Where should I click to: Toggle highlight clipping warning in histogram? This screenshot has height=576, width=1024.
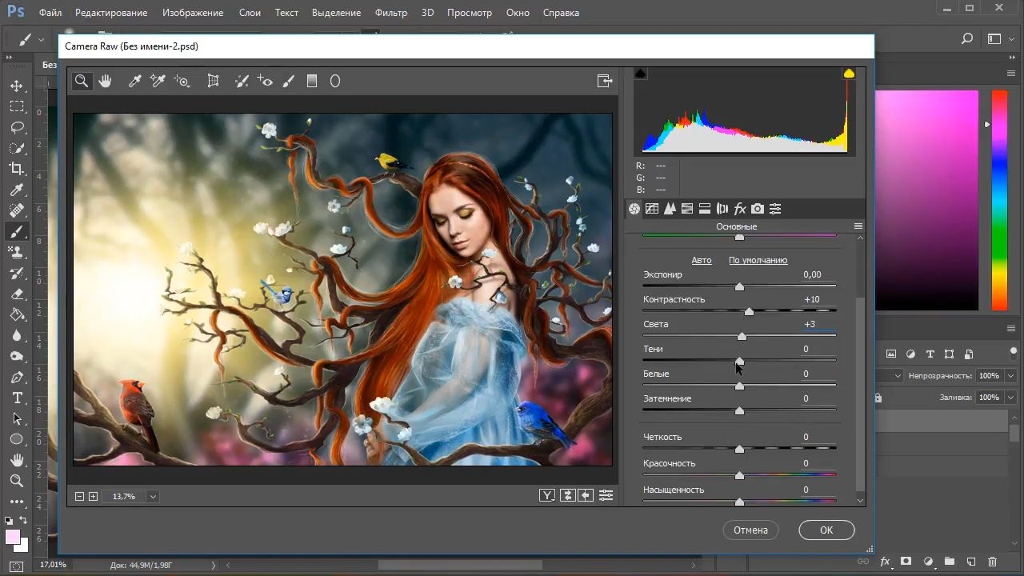[849, 74]
